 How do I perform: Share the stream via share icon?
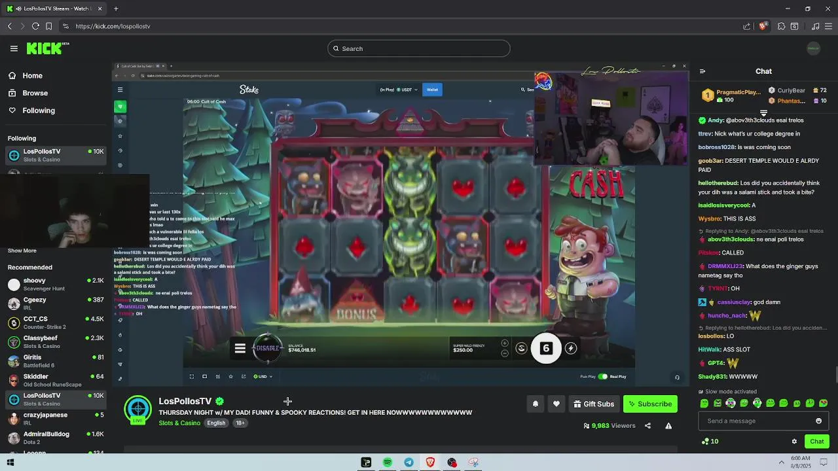647,426
